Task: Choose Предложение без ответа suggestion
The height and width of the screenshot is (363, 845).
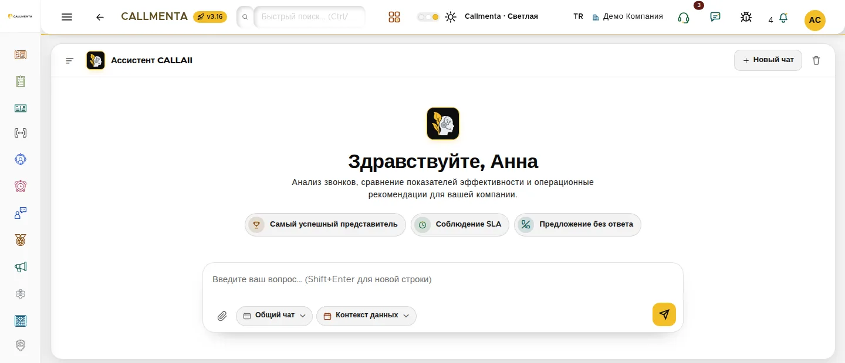Action: [x=578, y=225]
